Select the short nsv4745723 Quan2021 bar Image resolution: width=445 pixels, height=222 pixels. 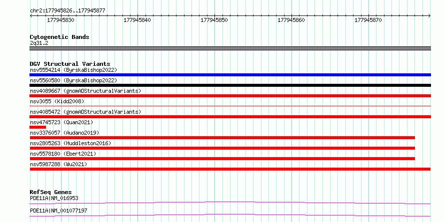point(37,127)
